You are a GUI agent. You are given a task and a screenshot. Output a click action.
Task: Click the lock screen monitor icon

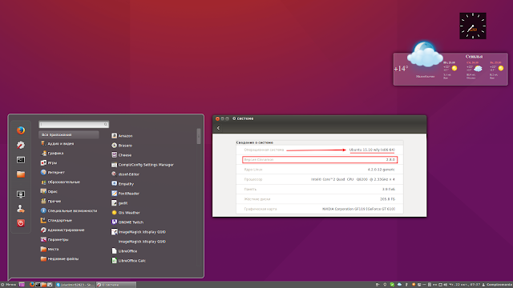21,194
